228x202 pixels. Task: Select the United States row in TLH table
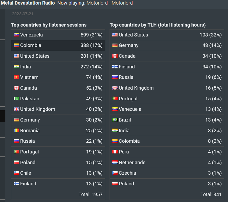click(x=167, y=35)
